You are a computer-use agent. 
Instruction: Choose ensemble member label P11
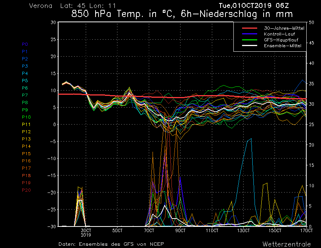[26, 125]
